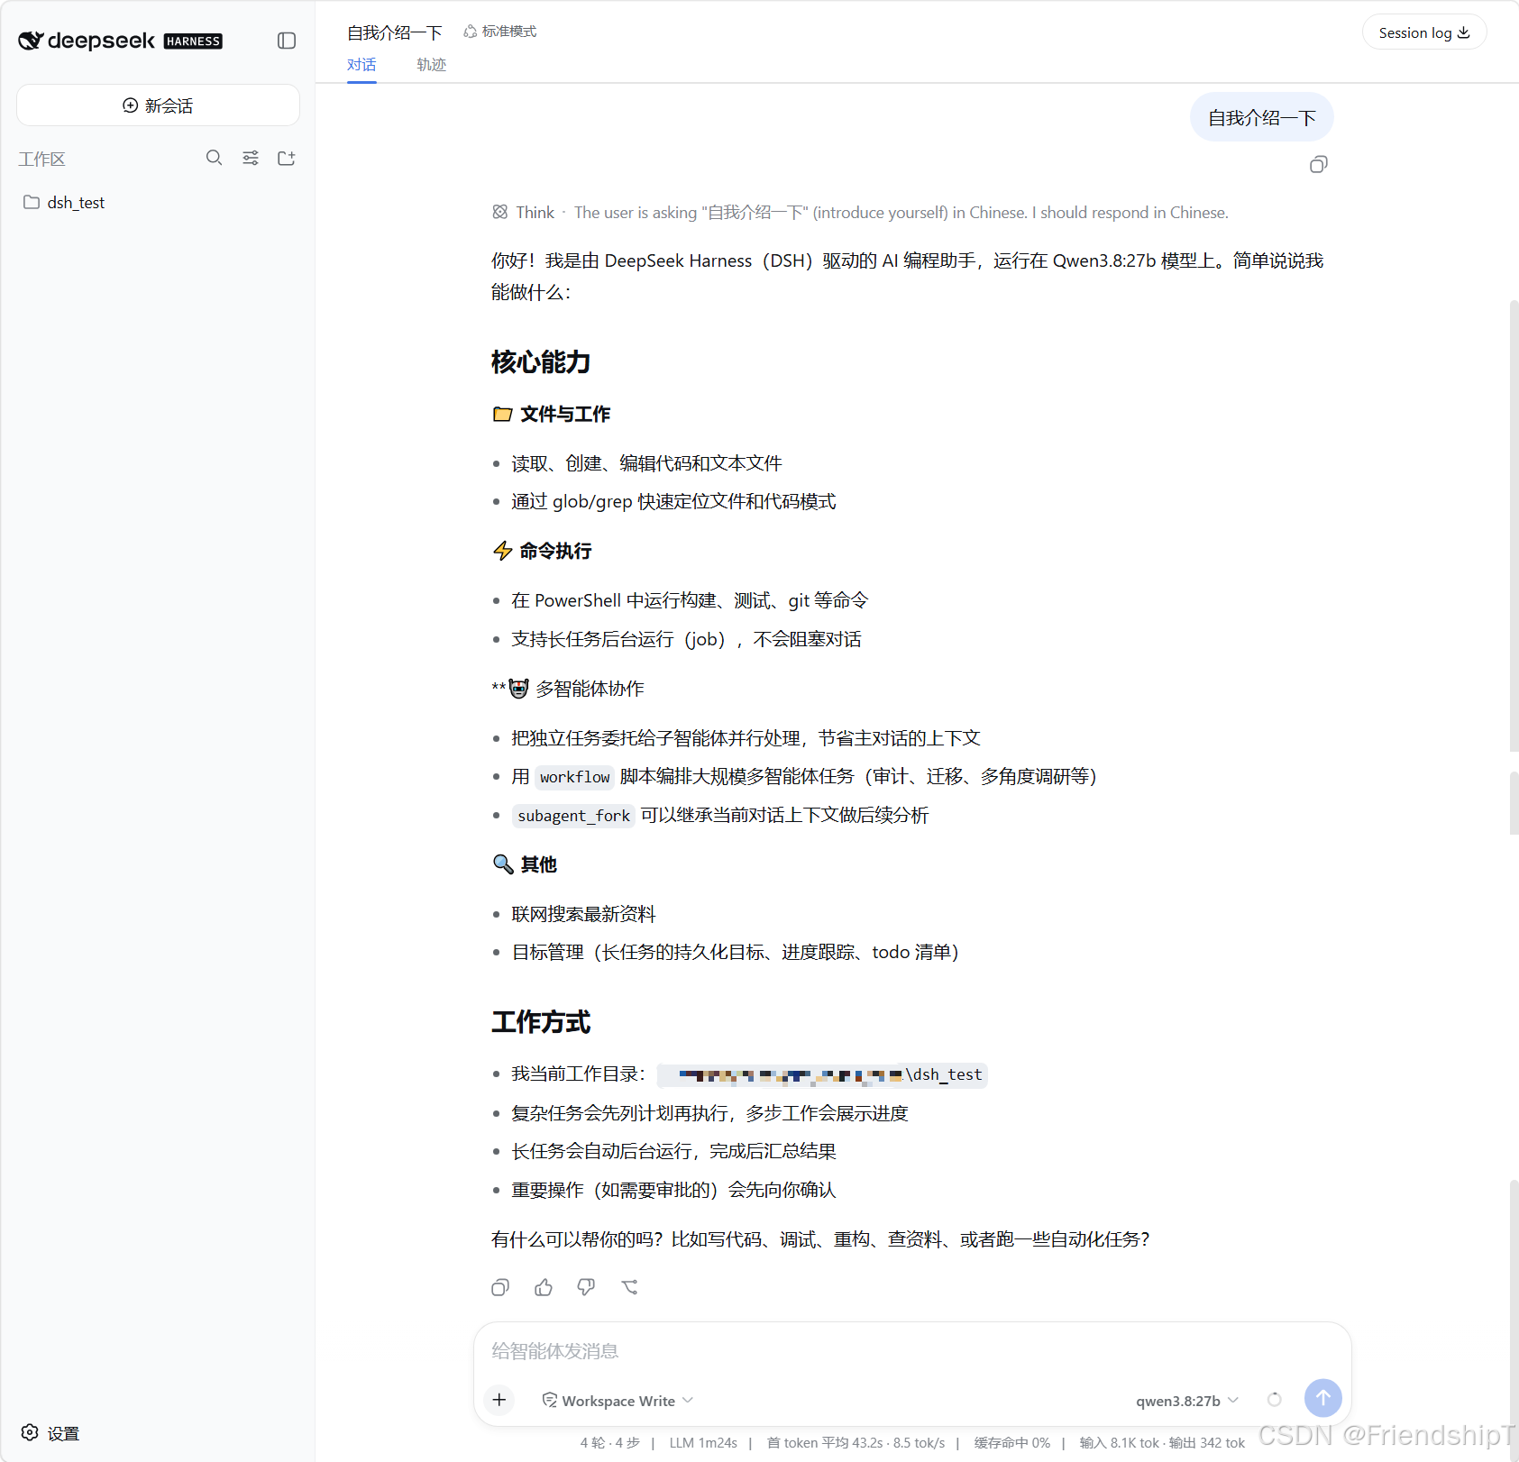Viewport: 1519px width, 1462px height.
Task: Click the 首 token 平均 43.2s status entry
Action: click(825, 1442)
